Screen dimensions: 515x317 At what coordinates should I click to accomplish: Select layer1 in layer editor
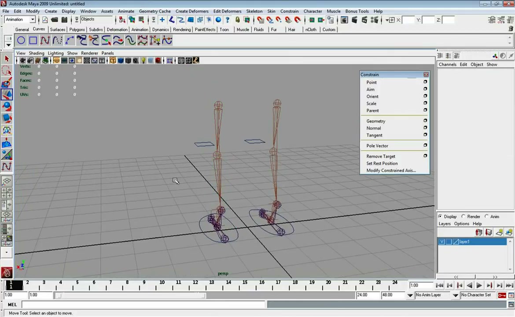tap(473, 241)
